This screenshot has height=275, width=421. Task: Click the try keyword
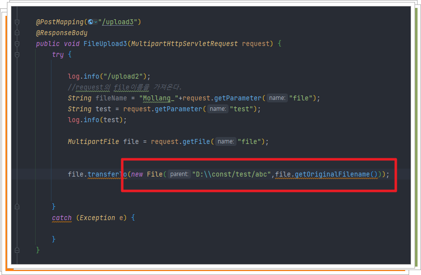tap(58, 54)
